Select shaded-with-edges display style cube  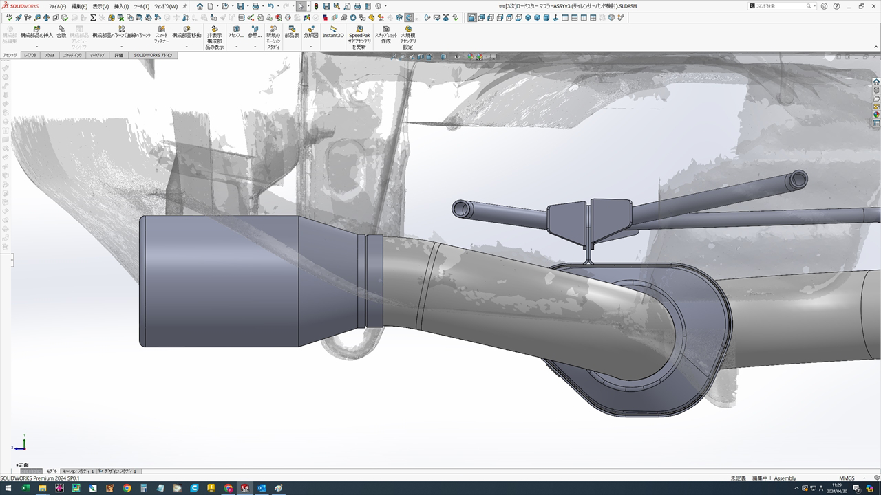pos(443,56)
